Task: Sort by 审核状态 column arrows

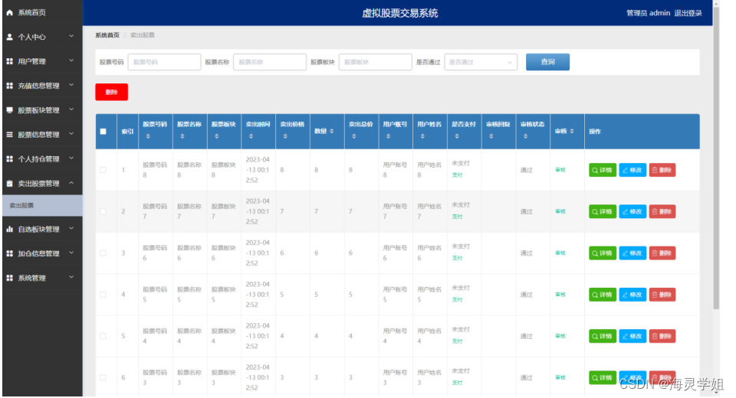Action: click(x=524, y=136)
